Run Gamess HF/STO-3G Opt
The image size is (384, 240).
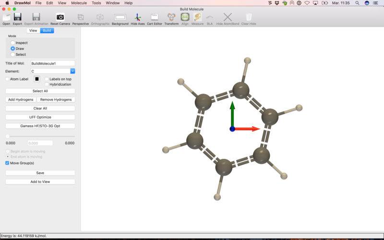coord(40,126)
